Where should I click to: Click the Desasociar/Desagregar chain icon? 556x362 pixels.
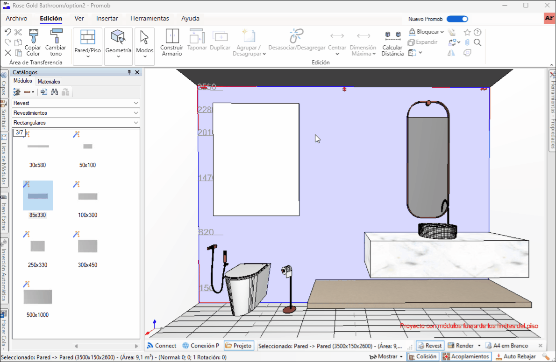click(296, 36)
